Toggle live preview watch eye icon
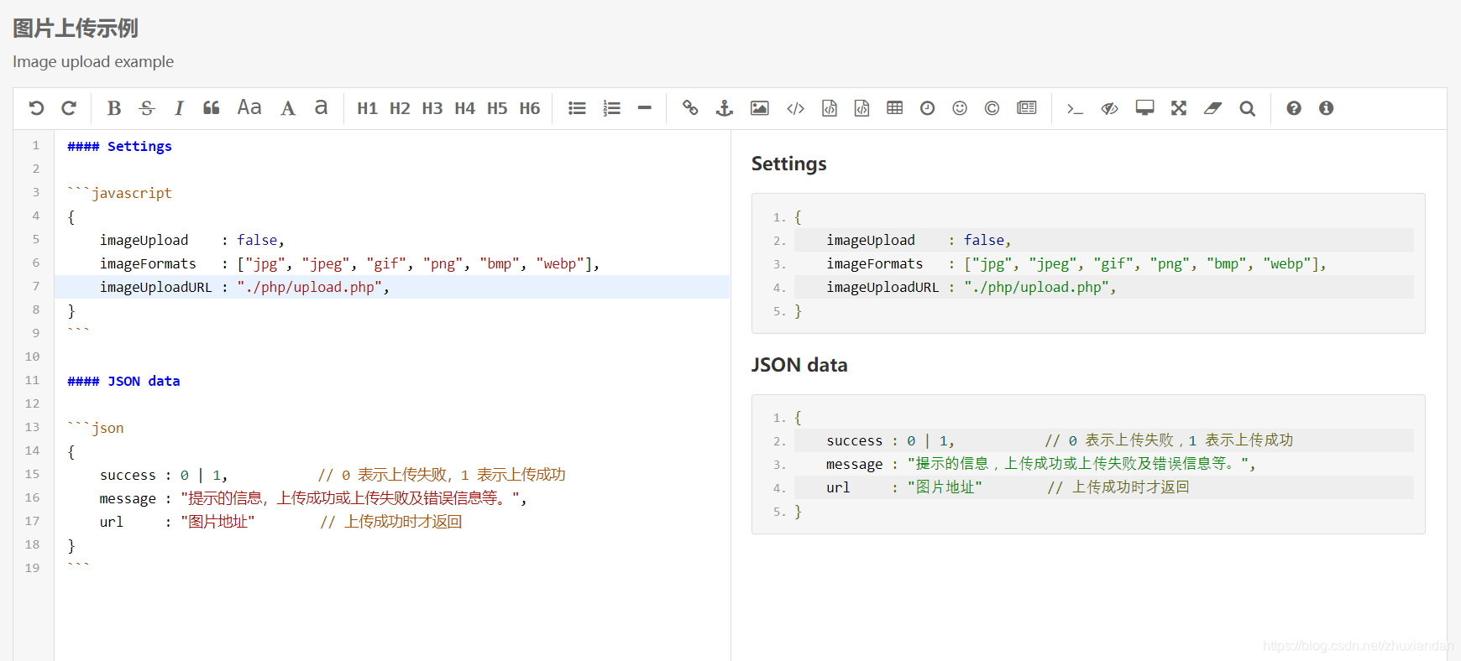1461x661 pixels. pos(1110,108)
